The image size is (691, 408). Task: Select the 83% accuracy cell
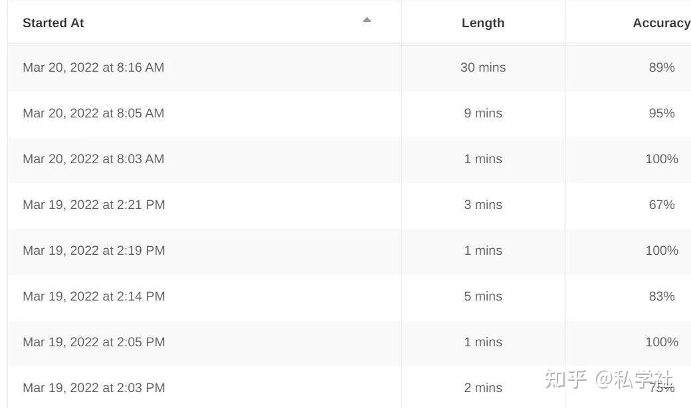click(x=662, y=296)
